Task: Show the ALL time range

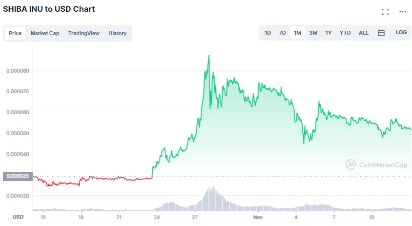Action: click(364, 33)
